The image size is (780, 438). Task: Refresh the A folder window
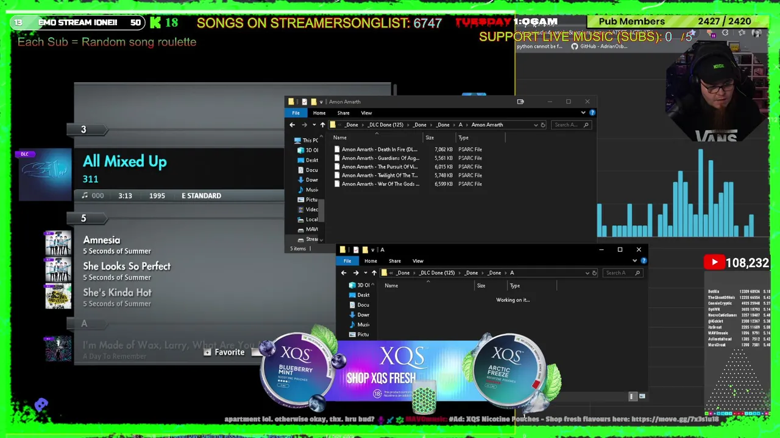click(x=594, y=273)
